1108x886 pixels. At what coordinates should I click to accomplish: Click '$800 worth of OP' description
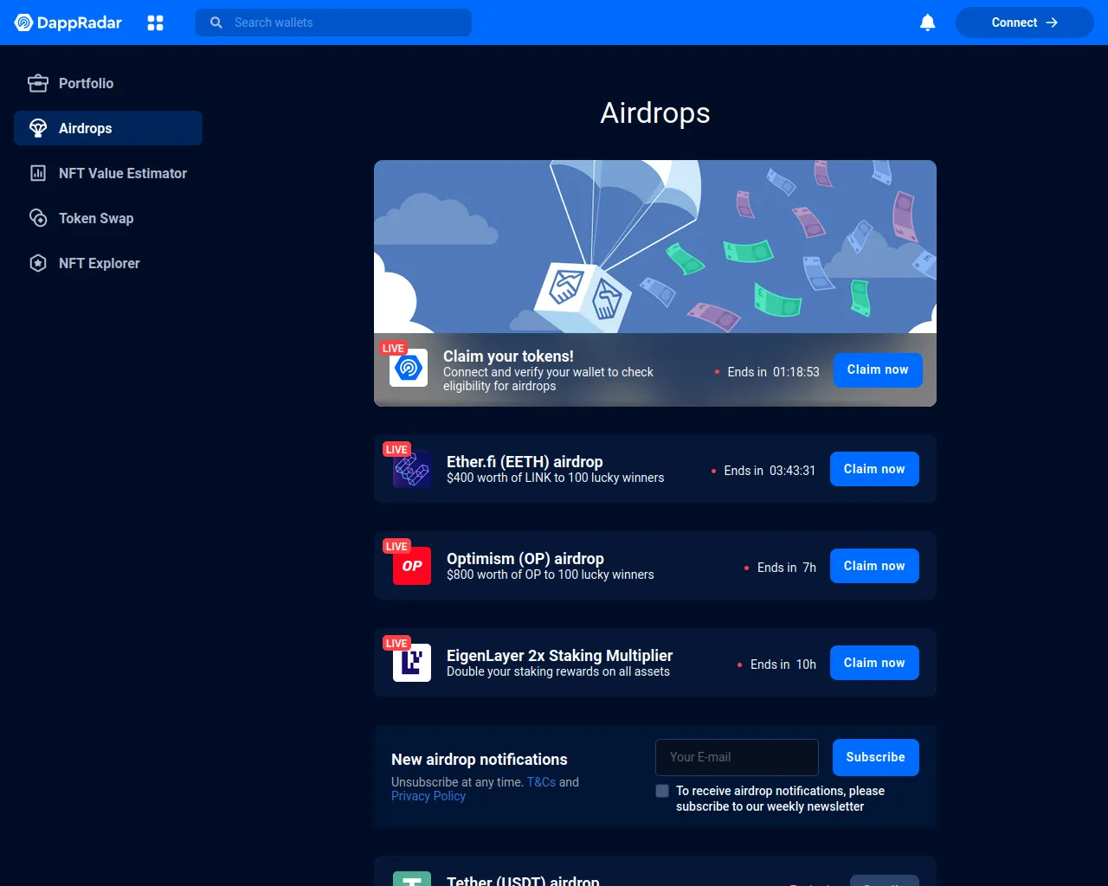tap(551, 575)
